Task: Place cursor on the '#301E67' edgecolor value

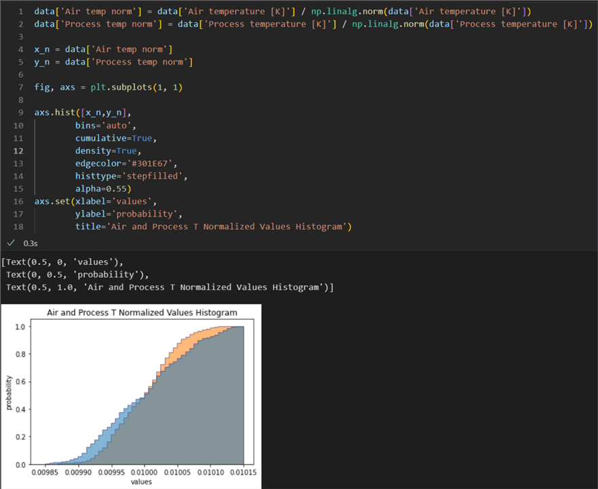Action: (x=153, y=163)
